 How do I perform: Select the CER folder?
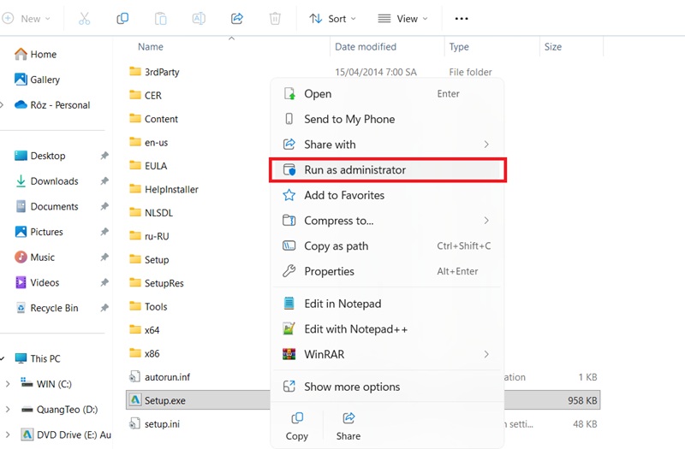pyautogui.click(x=146, y=96)
